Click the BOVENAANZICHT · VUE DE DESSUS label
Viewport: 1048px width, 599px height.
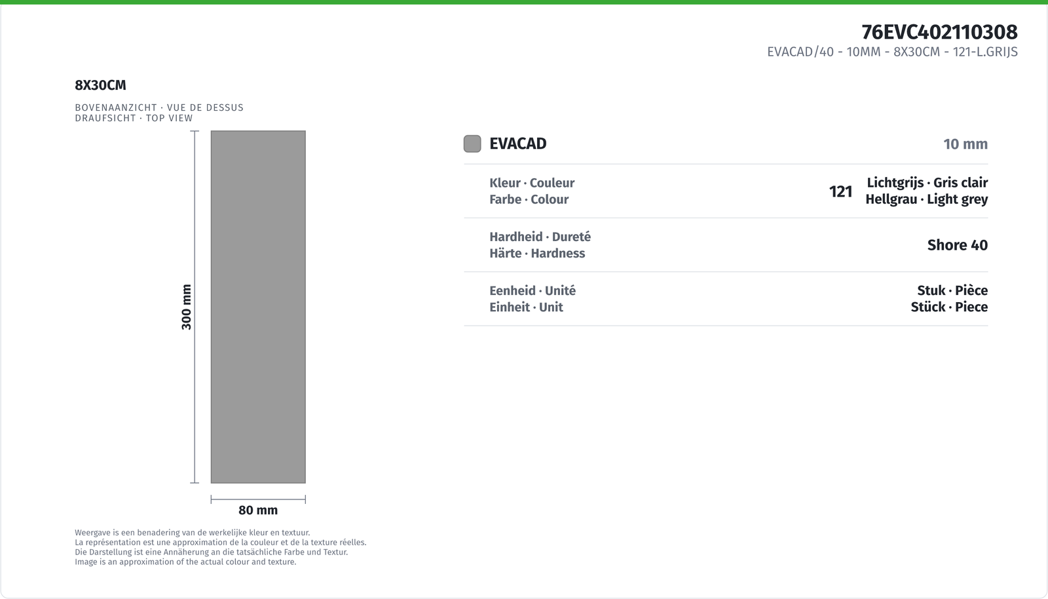pos(159,107)
